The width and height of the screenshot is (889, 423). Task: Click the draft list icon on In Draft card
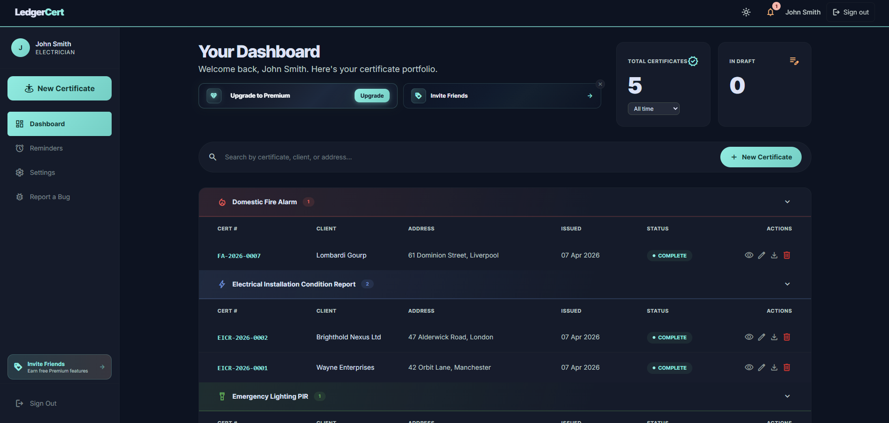click(794, 61)
